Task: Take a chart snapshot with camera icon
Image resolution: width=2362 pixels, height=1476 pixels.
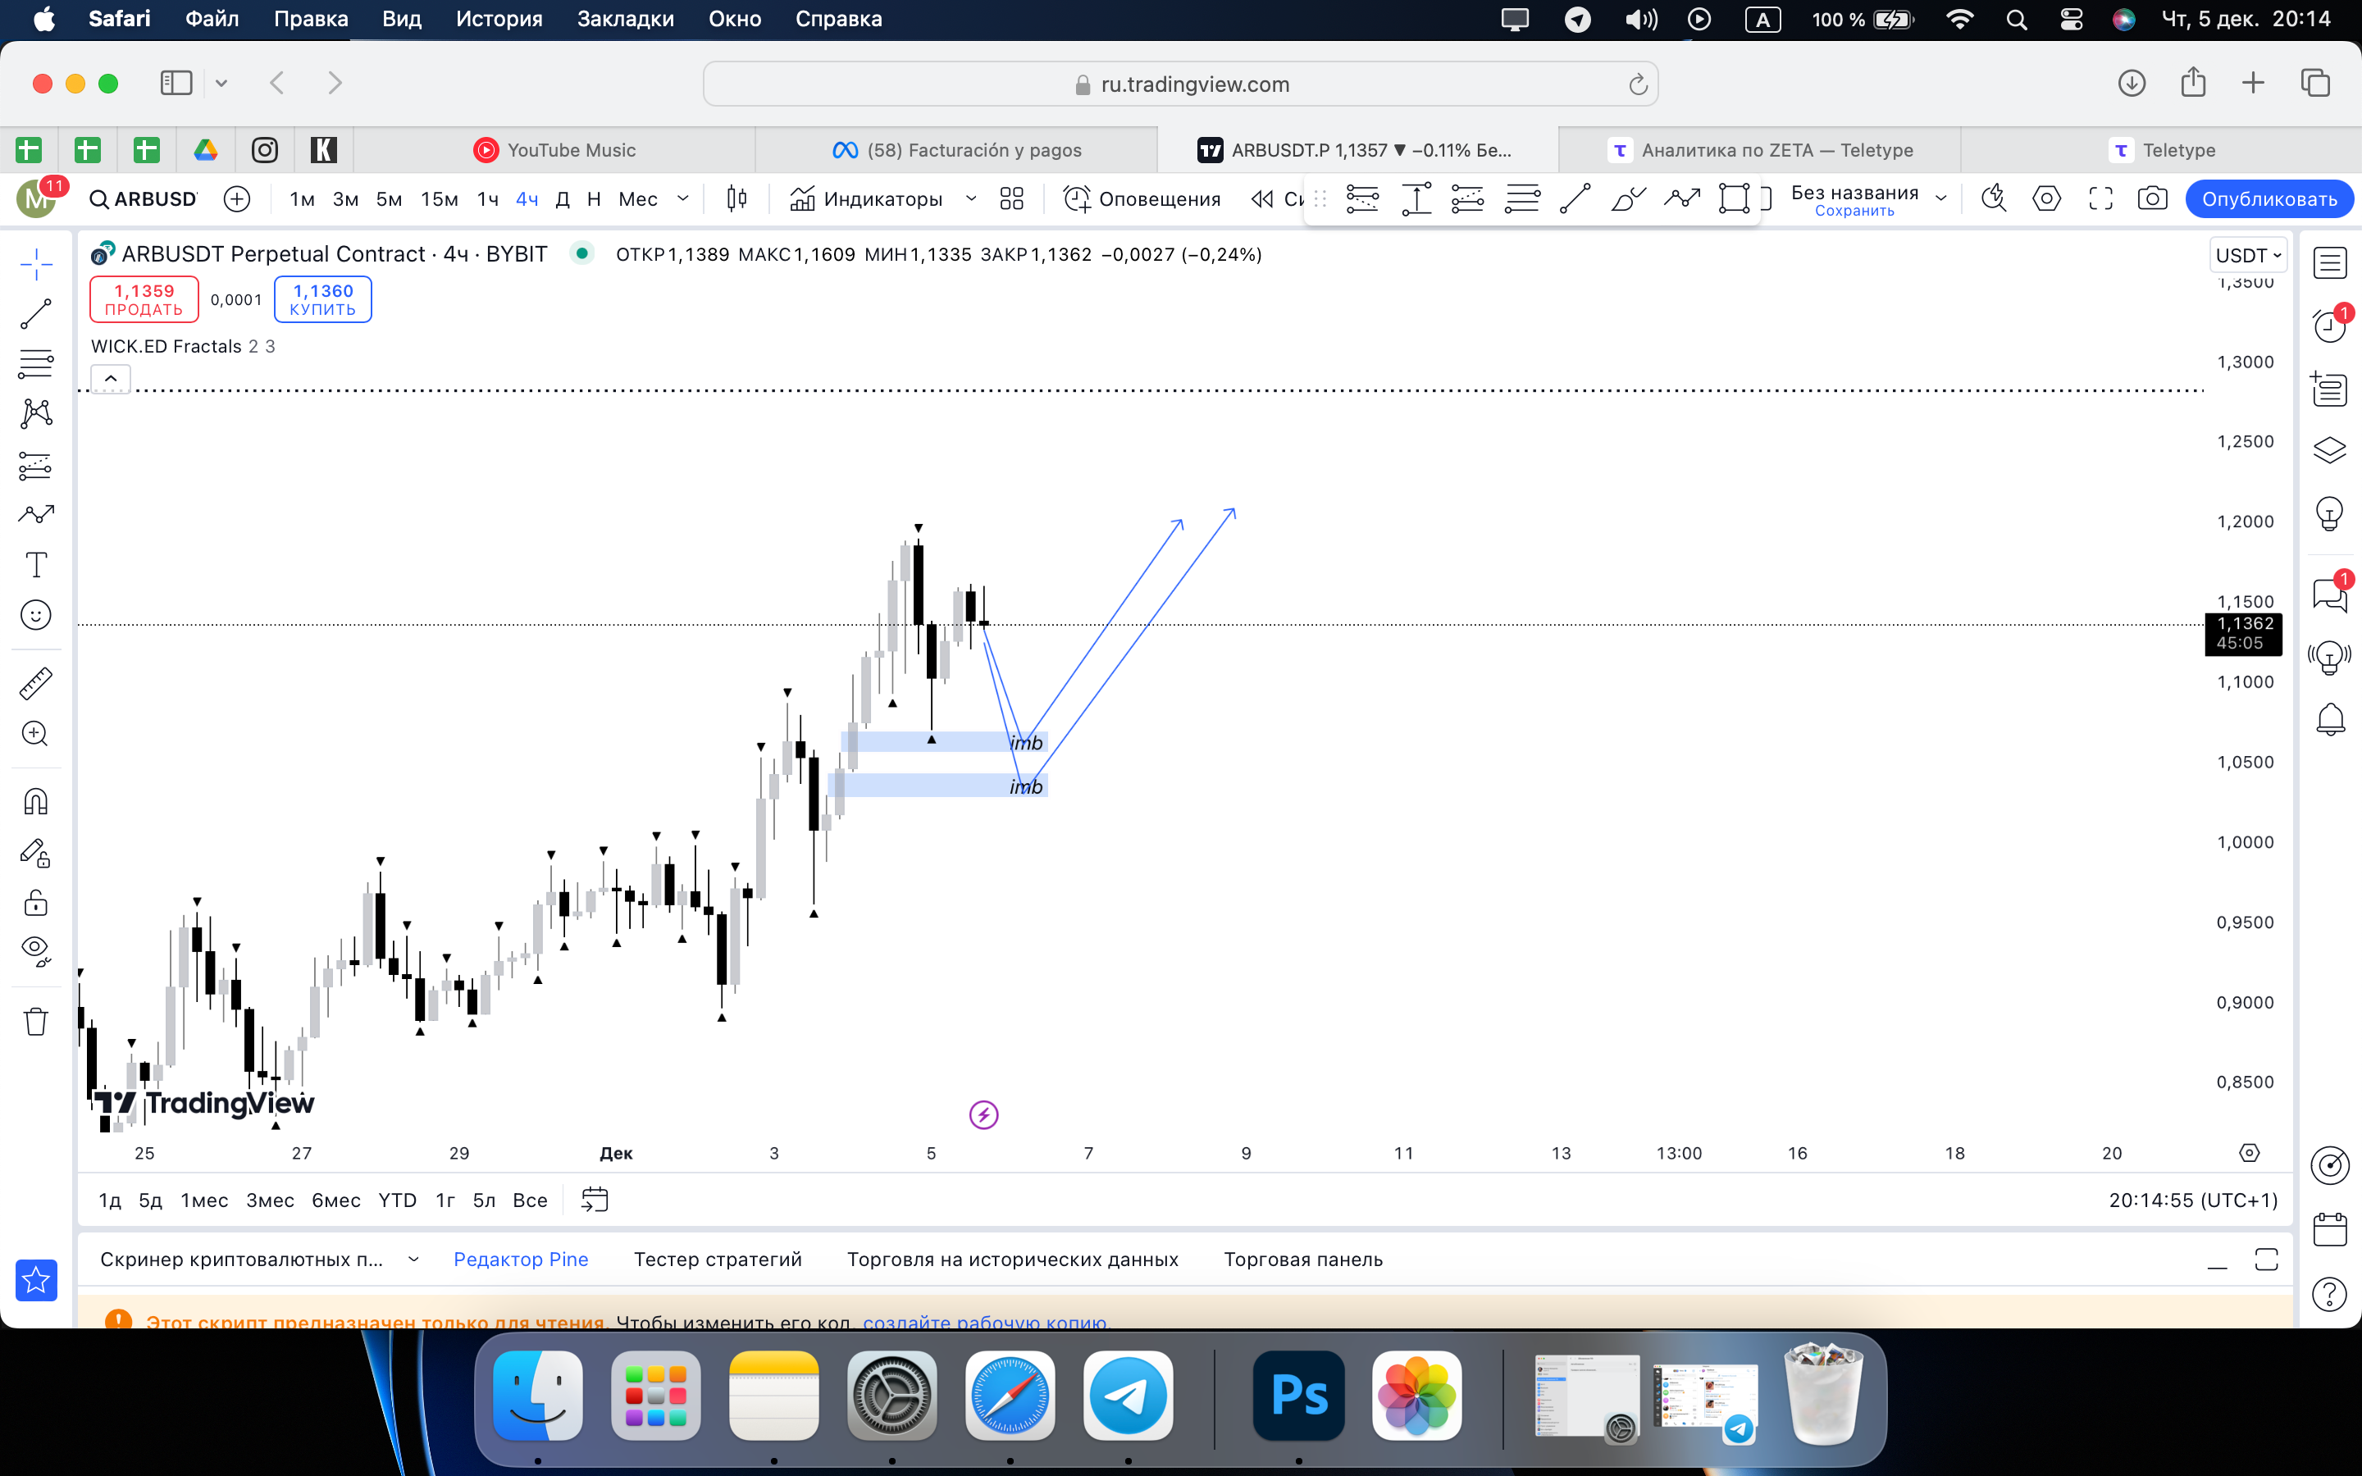Action: [2152, 199]
